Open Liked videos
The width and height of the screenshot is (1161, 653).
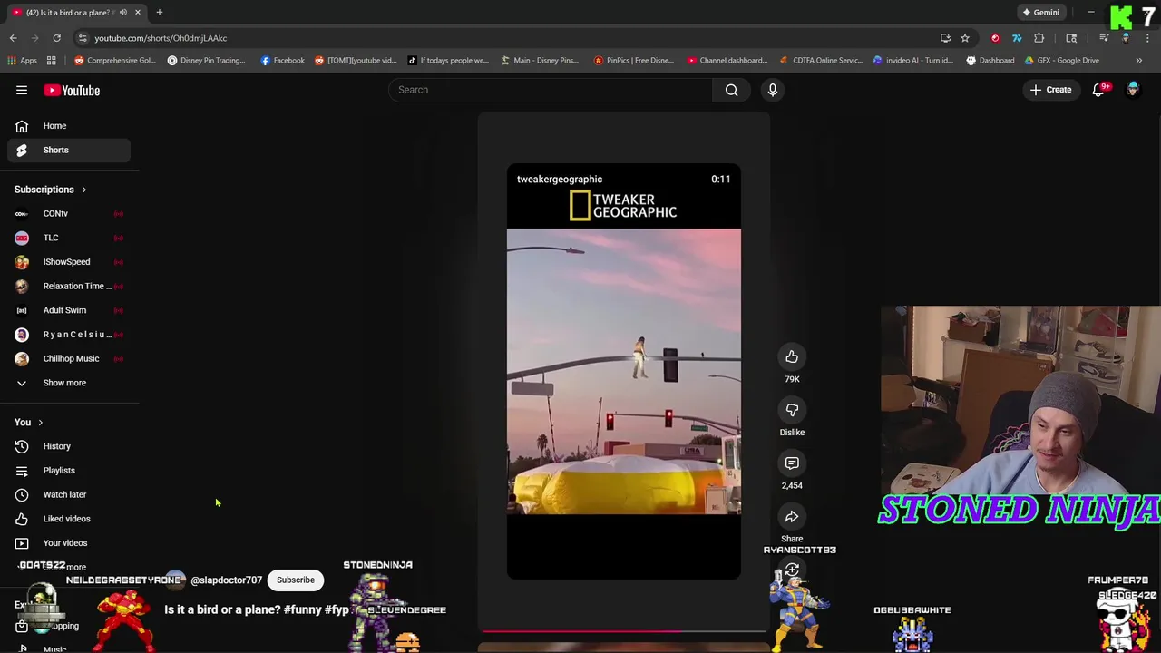pyautogui.click(x=70, y=519)
